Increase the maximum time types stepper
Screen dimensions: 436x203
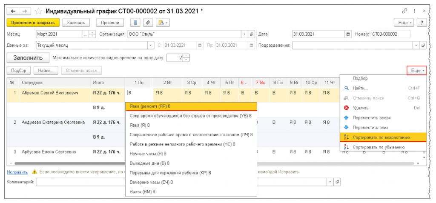click(186, 56)
